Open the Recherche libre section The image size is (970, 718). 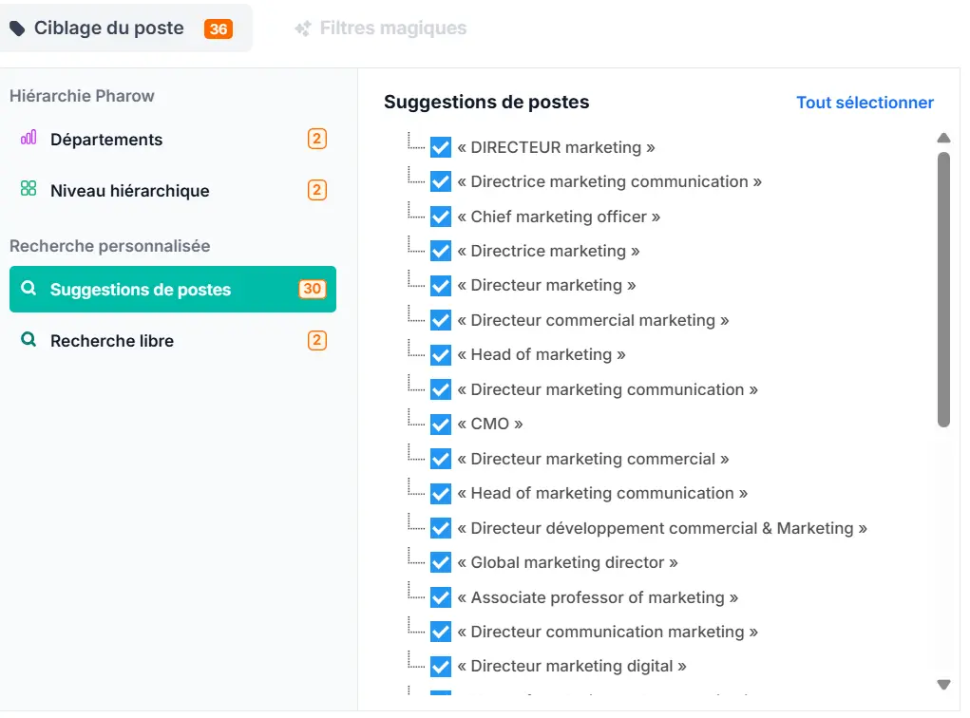click(112, 341)
